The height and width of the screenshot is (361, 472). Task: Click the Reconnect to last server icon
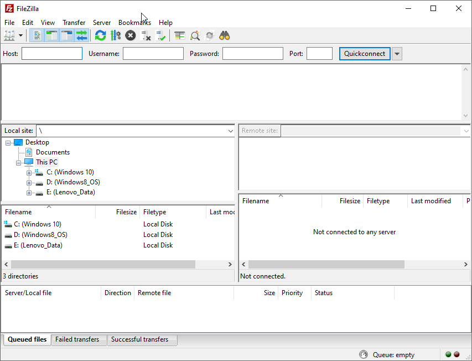(161, 36)
